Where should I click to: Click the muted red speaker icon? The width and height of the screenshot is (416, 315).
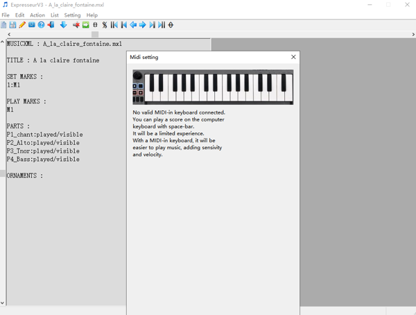(76, 25)
